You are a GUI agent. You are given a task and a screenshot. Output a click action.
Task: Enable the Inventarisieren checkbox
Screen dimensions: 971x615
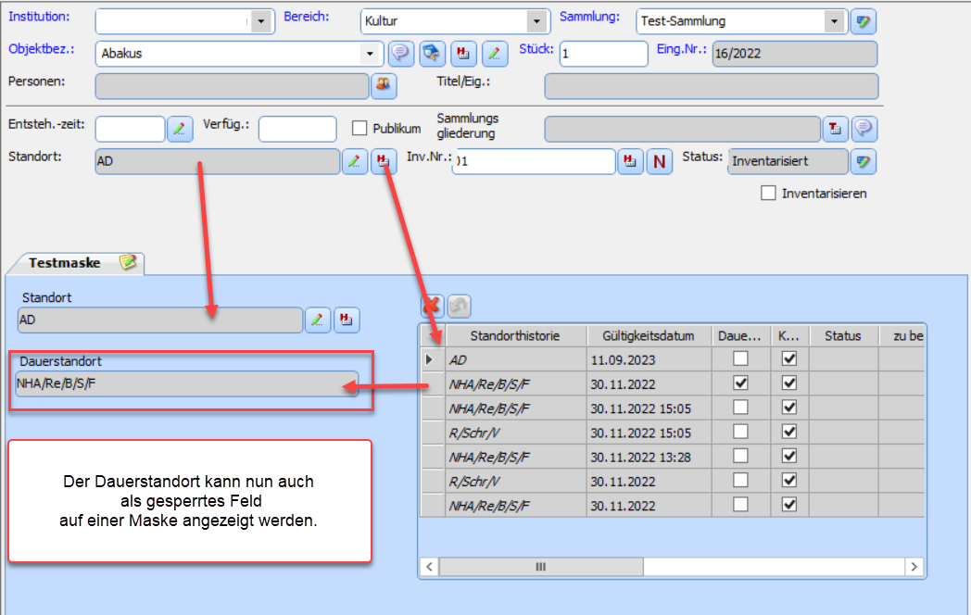coord(768,194)
